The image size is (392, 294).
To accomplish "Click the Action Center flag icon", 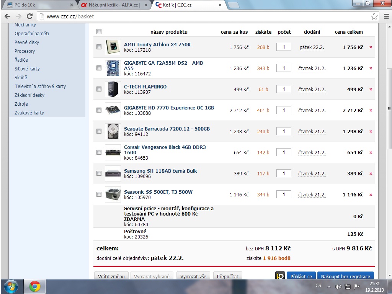I will (x=357, y=286).
